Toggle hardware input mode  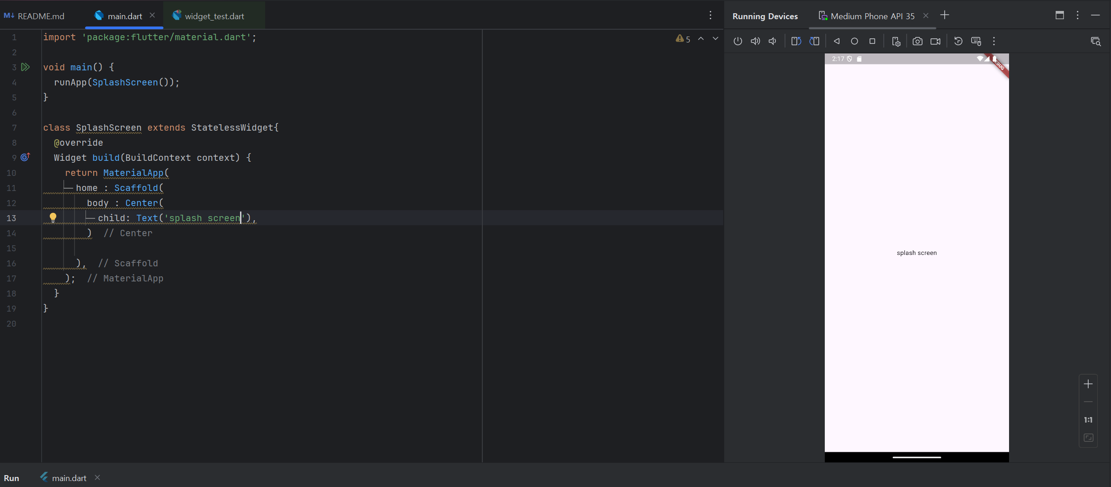point(976,41)
